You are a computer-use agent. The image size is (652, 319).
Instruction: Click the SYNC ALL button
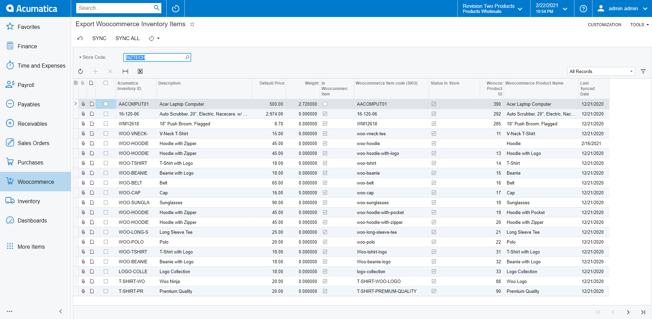[x=128, y=38]
